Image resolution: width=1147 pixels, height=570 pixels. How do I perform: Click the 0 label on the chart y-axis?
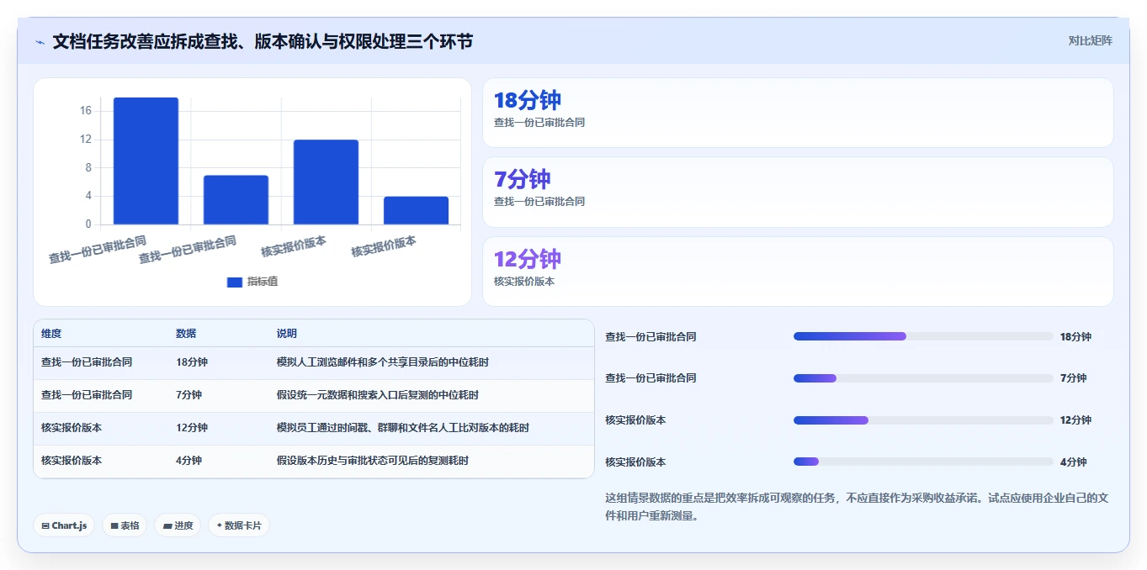(88, 224)
